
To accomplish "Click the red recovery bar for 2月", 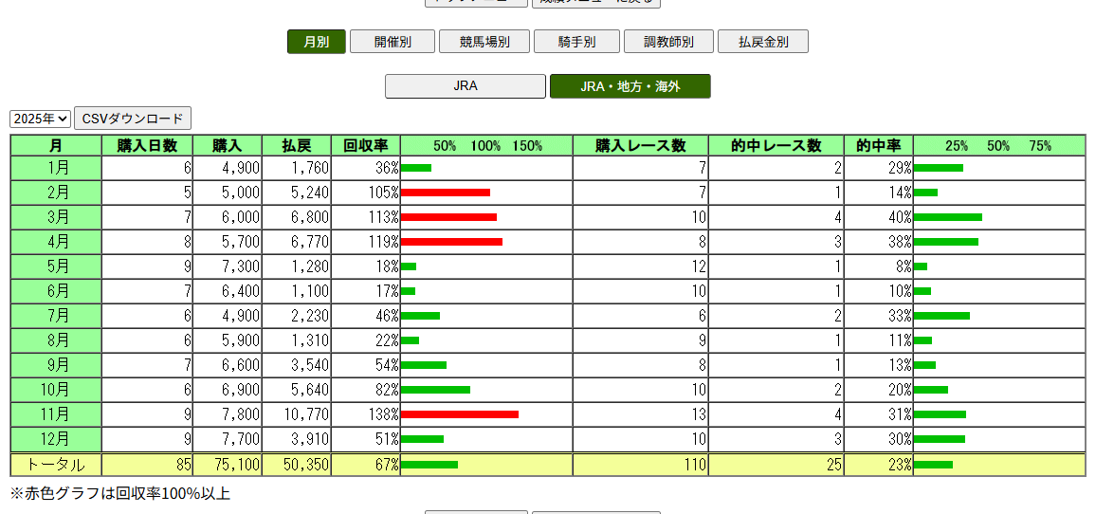I will pos(445,193).
